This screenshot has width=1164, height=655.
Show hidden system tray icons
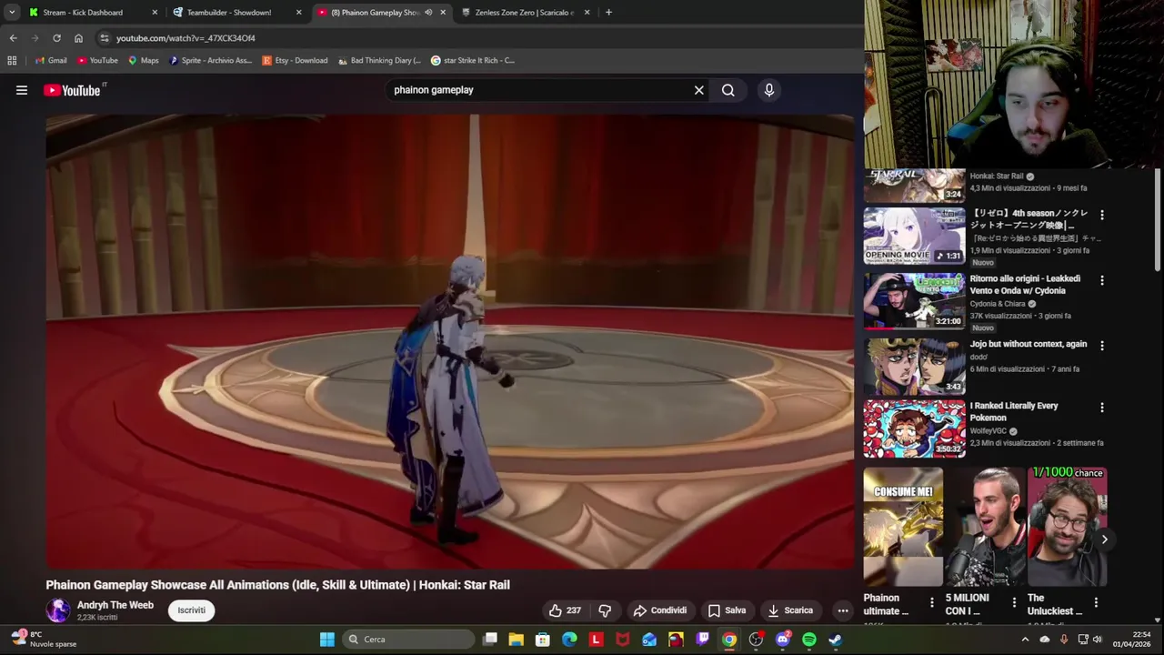(x=1025, y=640)
